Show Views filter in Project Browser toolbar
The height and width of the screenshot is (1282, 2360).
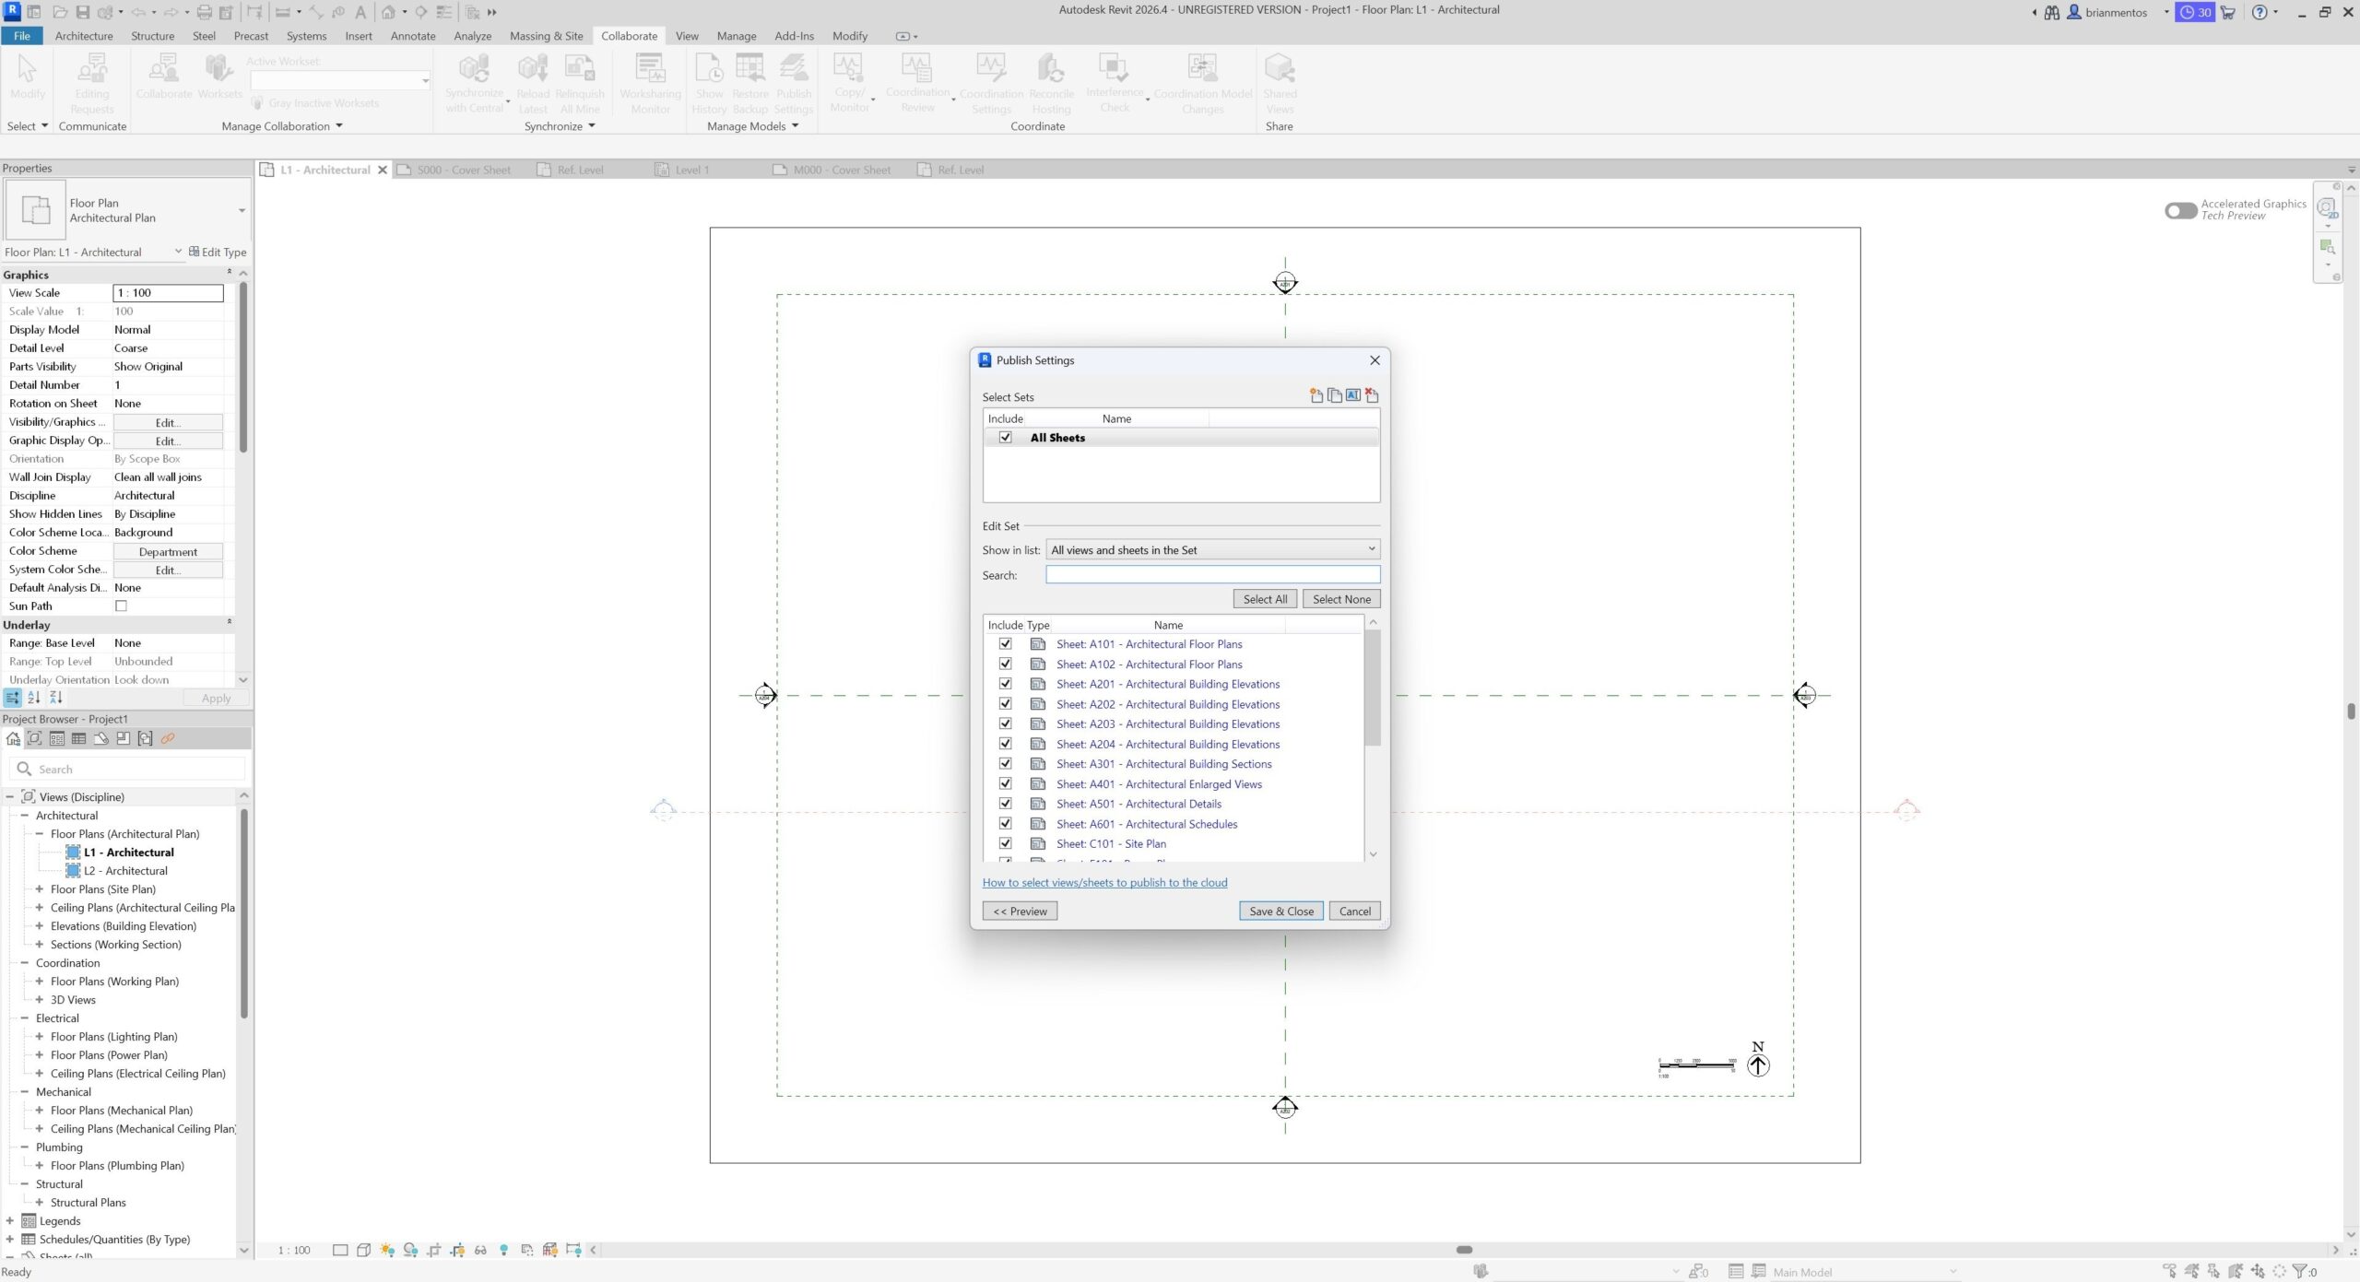(x=35, y=739)
